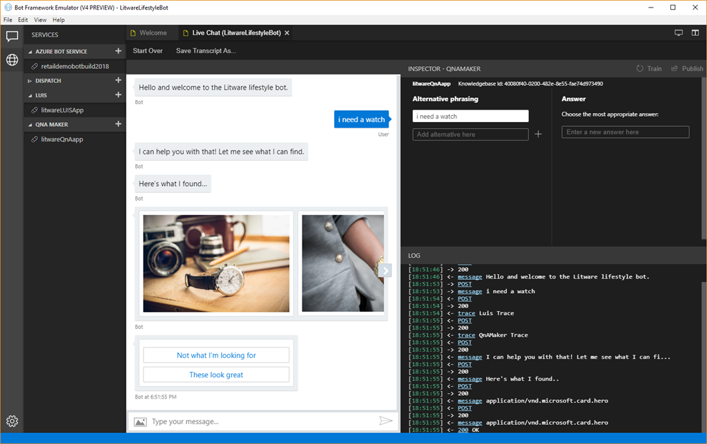Open the services globe icon in sidebar

(12, 59)
